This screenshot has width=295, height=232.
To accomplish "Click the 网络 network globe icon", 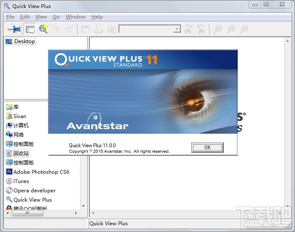I will pyautogui.click(x=9, y=135).
